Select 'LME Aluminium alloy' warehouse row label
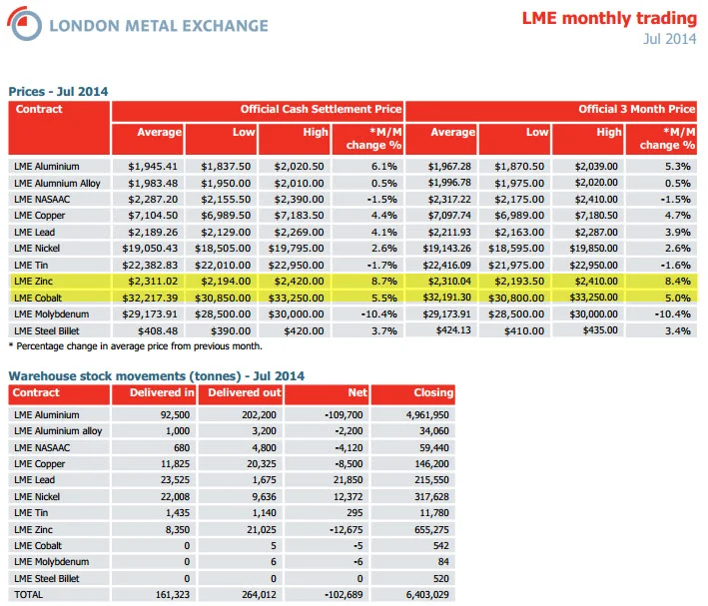Viewport: 708px width, 606px height. [58, 431]
